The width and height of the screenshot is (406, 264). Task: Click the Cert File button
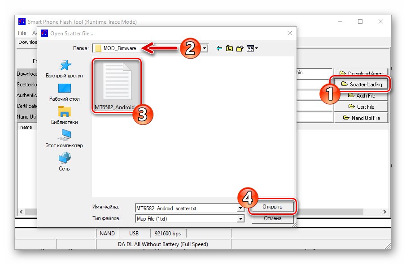[x=361, y=106]
